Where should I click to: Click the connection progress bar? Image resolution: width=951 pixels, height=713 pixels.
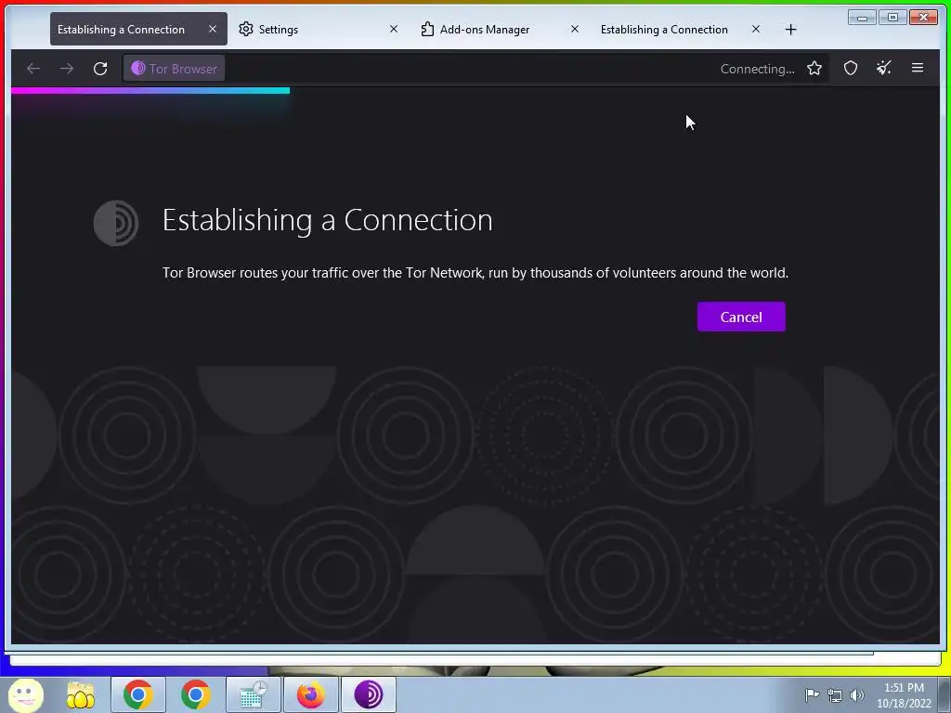click(x=150, y=91)
